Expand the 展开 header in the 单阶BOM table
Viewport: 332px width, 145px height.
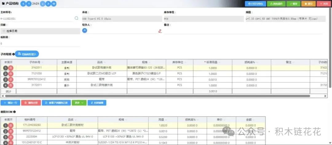pyautogui.click(x=8, y=119)
